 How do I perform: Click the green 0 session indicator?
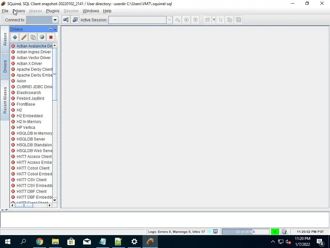275,232
